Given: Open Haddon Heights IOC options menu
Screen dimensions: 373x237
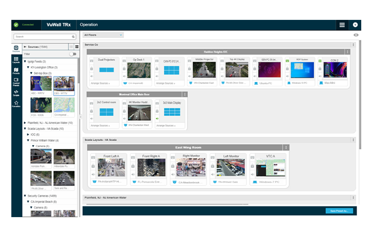Looking at the screenshot, I should pos(347,52).
